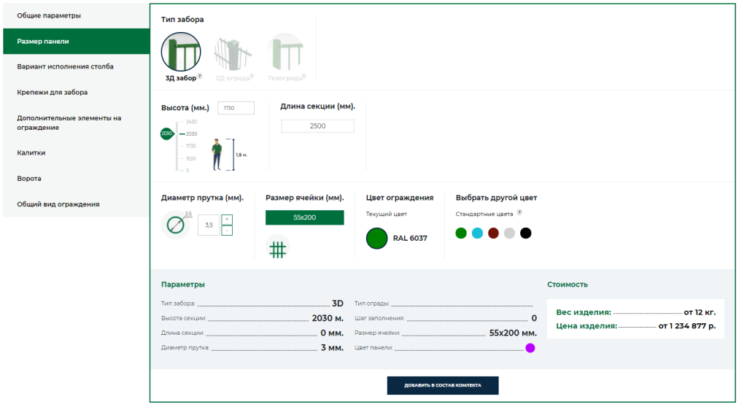Click the Длина секции input field
This screenshot has height=410, width=747.
317,126
